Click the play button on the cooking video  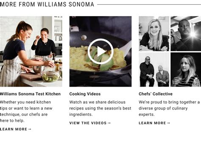click(x=100, y=52)
